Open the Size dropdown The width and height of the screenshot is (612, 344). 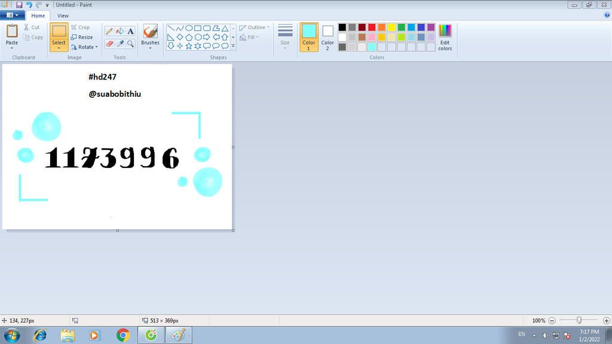coord(285,37)
